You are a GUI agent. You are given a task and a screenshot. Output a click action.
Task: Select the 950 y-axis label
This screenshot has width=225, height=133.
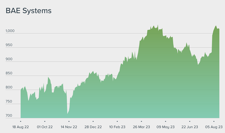click(x=9, y=45)
